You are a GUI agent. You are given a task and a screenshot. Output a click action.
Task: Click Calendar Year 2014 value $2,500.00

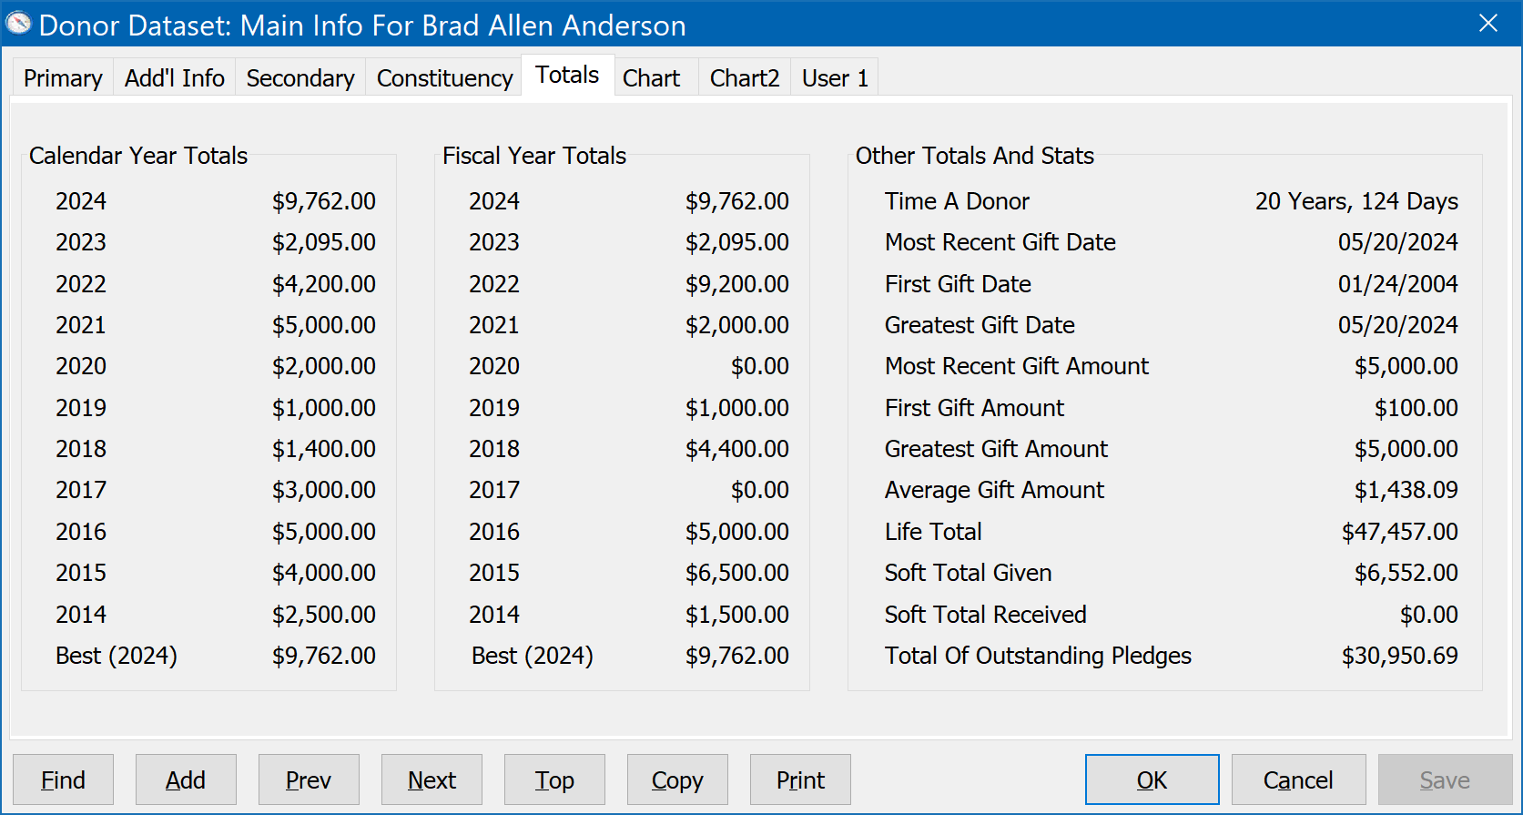(x=324, y=615)
